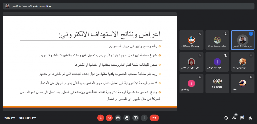Screen dimensions: 257x124
Task: Click the presenter avatar next to 'is presenting'
Action: [7, 6]
